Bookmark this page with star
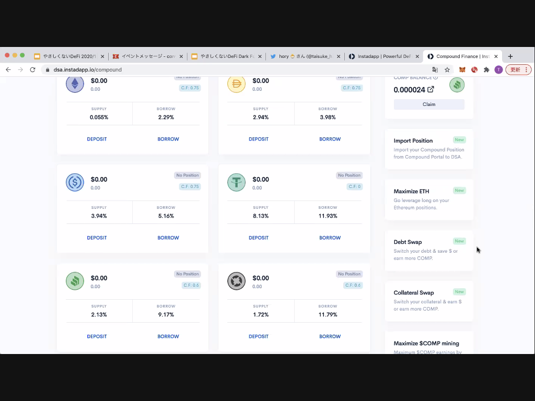535x401 pixels. [x=447, y=69]
